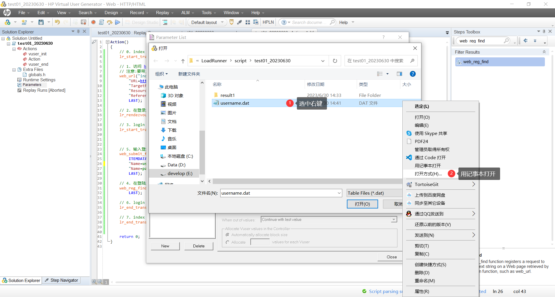Click the four-squares grid toolbar icon
The height and width of the screenshot is (297, 555).
coord(248,22)
